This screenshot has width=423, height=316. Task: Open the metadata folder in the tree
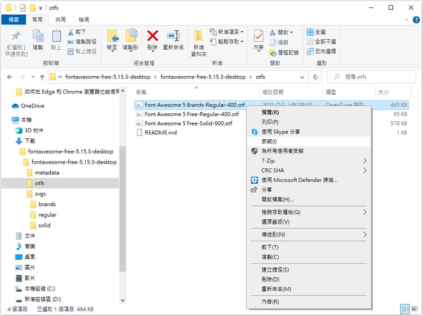pos(47,173)
